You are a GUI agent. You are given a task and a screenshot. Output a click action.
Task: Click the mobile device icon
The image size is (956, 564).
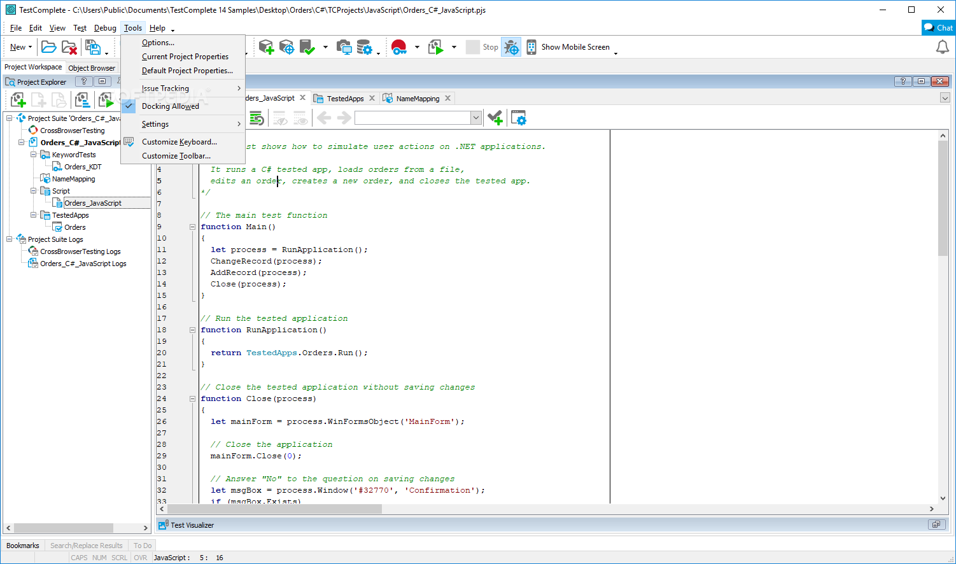531,47
